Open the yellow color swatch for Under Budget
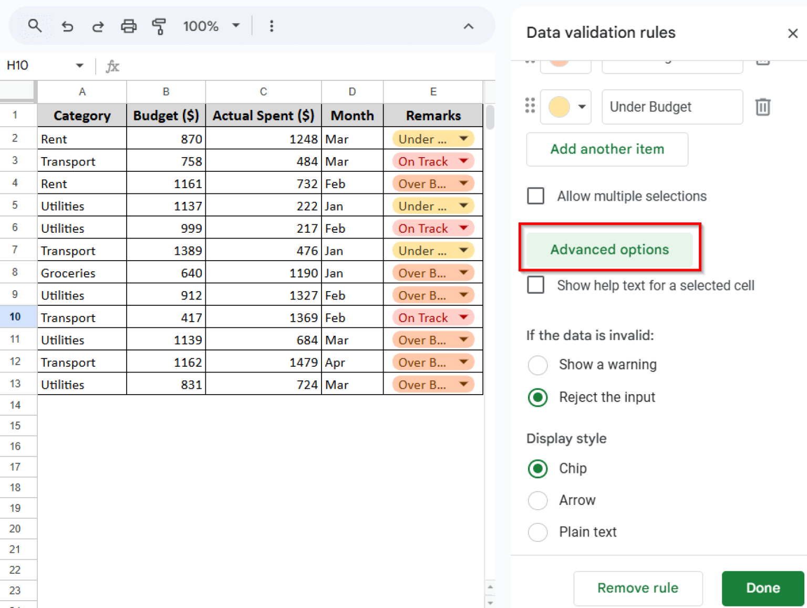This screenshot has width=807, height=608. (566, 107)
